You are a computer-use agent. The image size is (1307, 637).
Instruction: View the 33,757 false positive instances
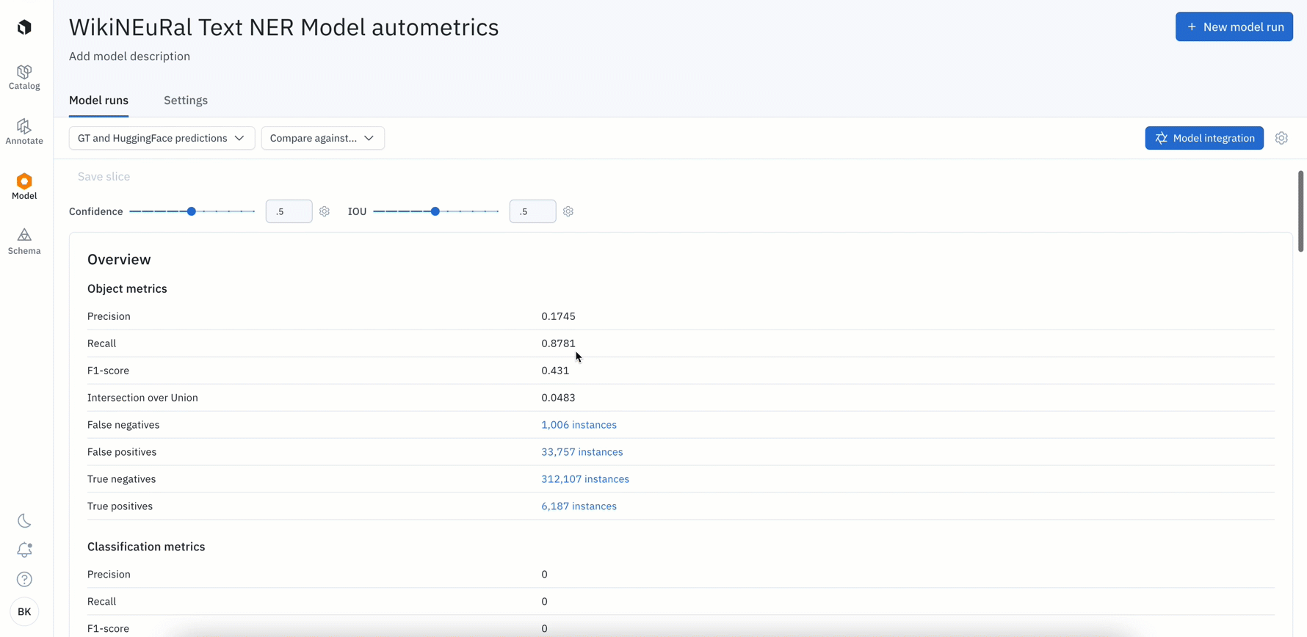[582, 452]
